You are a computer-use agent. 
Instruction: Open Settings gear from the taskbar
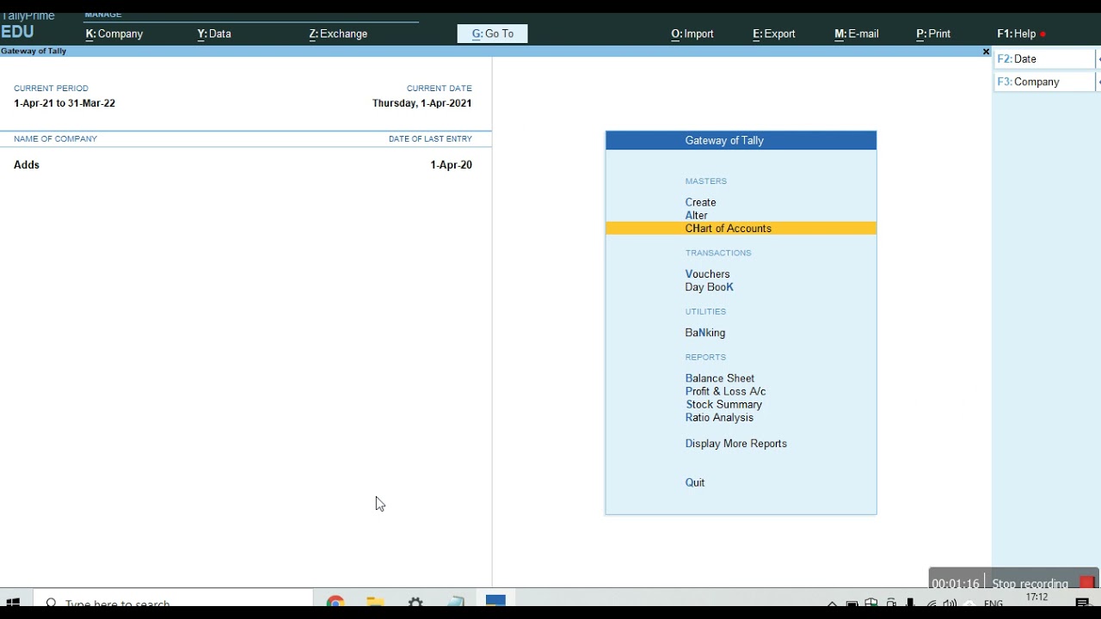click(x=416, y=602)
